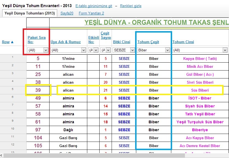Sort by the Paket Sıra No column header
Viewport: 229px width, 158px height.
tap(36, 40)
